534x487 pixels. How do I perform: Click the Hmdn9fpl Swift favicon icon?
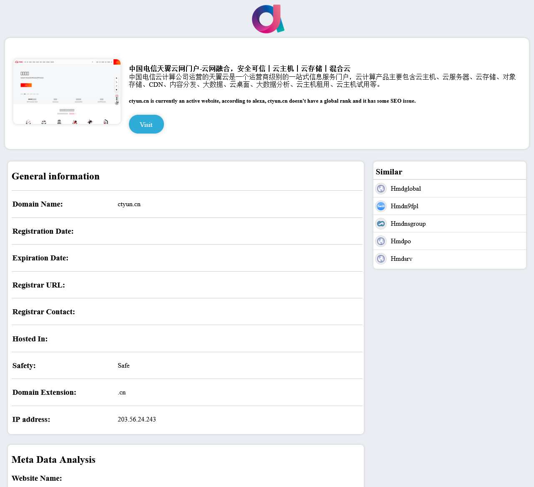(x=381, y=206)
